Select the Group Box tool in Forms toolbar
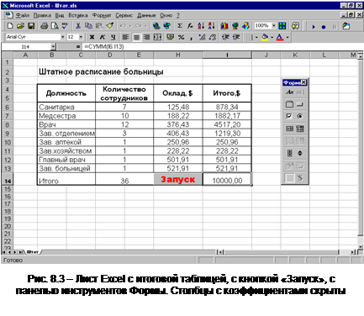Screen dimensions: 364x316 (289, 104)
